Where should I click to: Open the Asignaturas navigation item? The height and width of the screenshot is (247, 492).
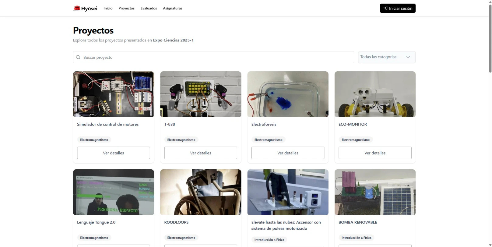point(173,8)
